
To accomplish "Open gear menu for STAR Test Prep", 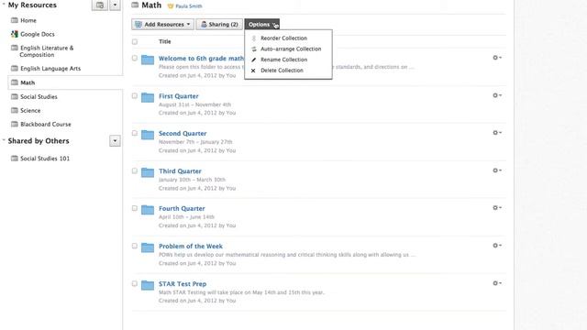I will tap(497, 283).
